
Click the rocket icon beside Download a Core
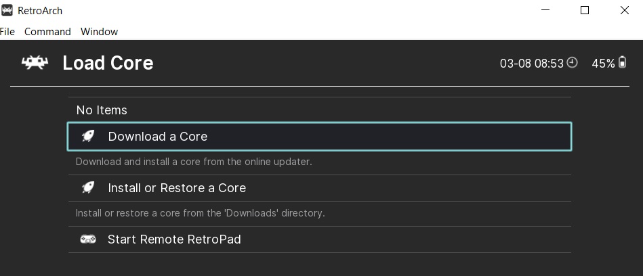tap(88, 136)
